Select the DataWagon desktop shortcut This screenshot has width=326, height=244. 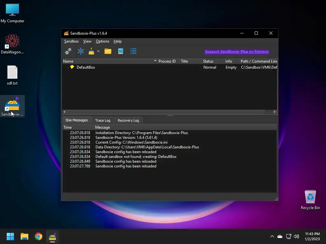[x=12, y=44]
